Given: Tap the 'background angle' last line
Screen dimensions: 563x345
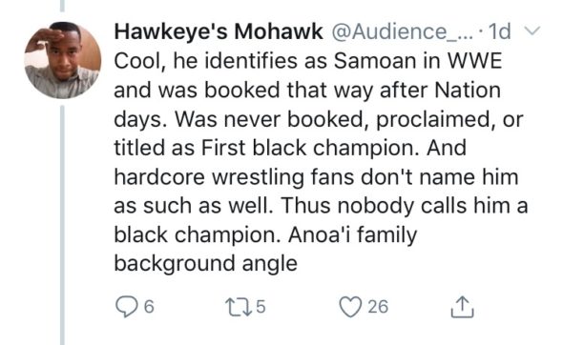Looking at the screenshot, I should (206, 264).
